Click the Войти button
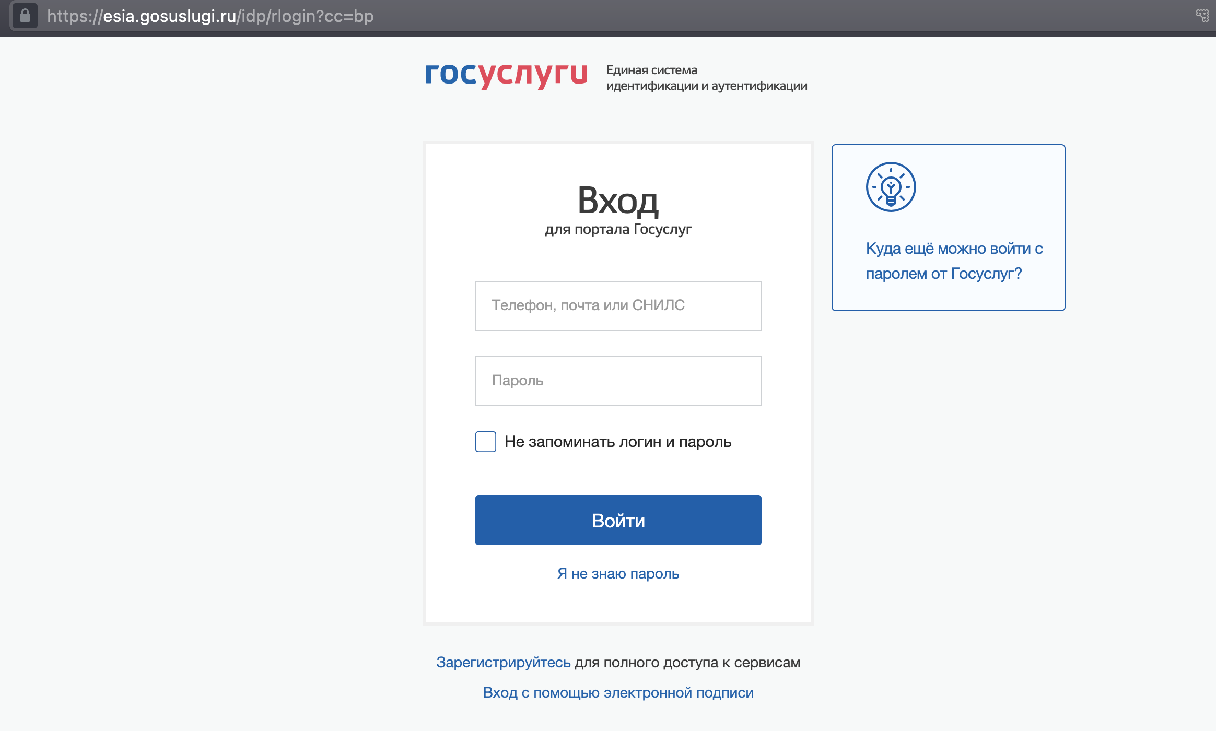This screenshot has width=1216, height=731. click(x=618, y=520)
